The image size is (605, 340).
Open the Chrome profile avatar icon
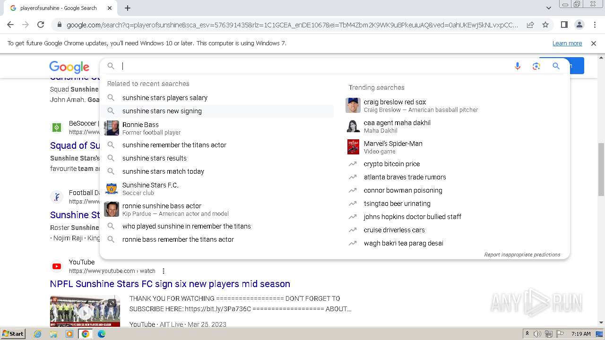point(579,25)
